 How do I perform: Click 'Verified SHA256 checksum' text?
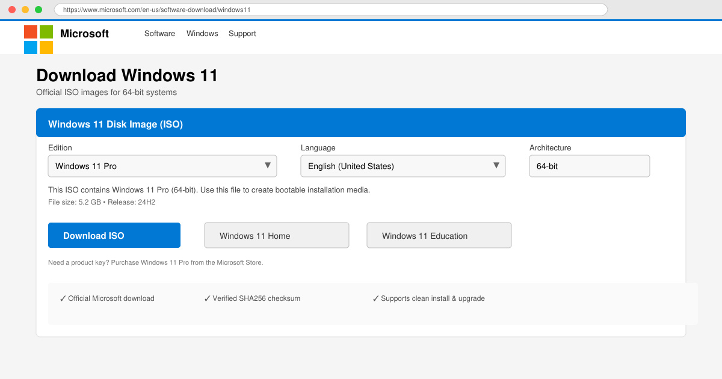pyautogui.click(x=252, y=298)
